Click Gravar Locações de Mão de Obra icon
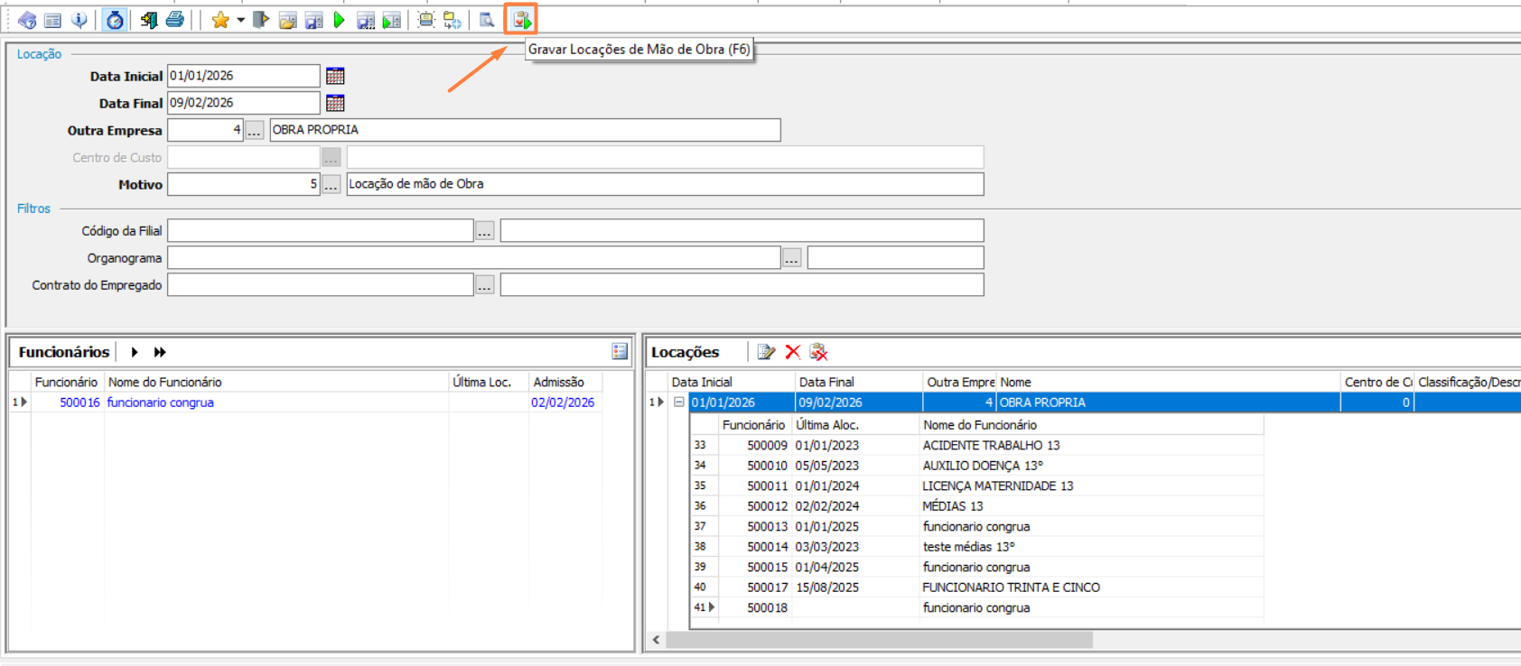This screenshot has width=1521, height=666. 522,20
